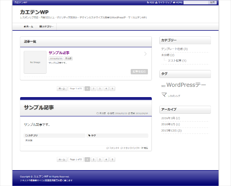Click ホーム in upper pagination
231x186 pixels.
tap(62, 89)
